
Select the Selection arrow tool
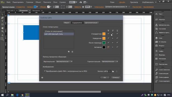pyautogui.click(x=2, y=14)
